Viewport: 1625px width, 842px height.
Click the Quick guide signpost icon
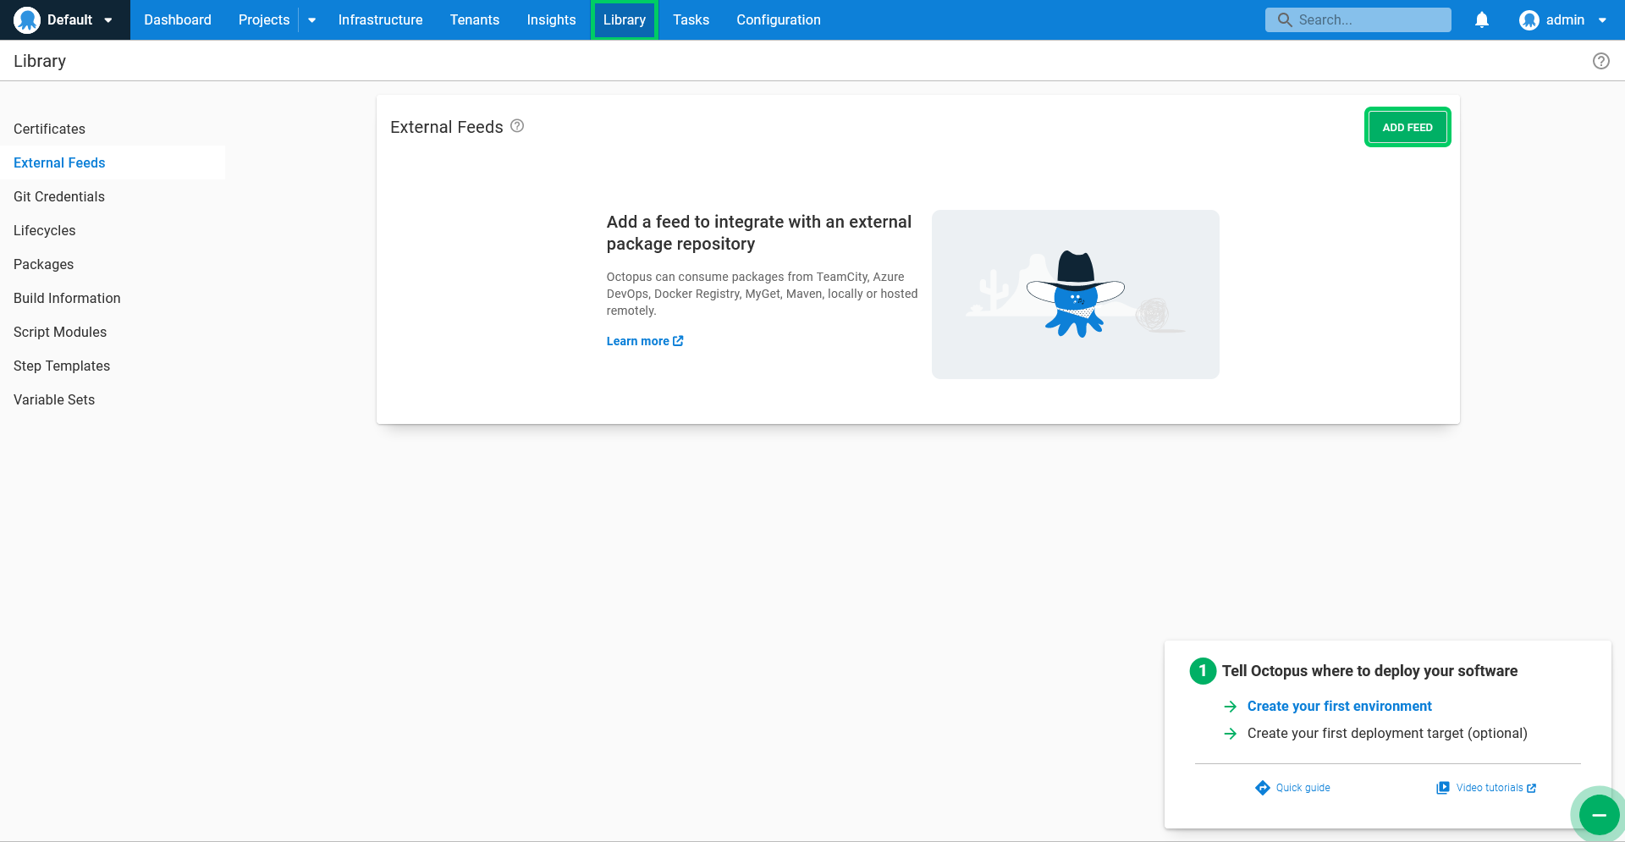1263,788
